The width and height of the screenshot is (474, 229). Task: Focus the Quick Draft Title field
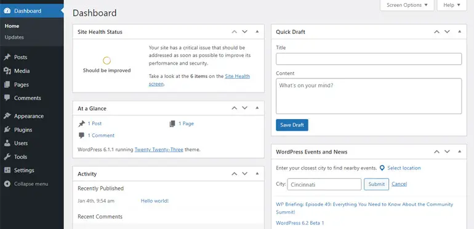(x=369, y=59)
